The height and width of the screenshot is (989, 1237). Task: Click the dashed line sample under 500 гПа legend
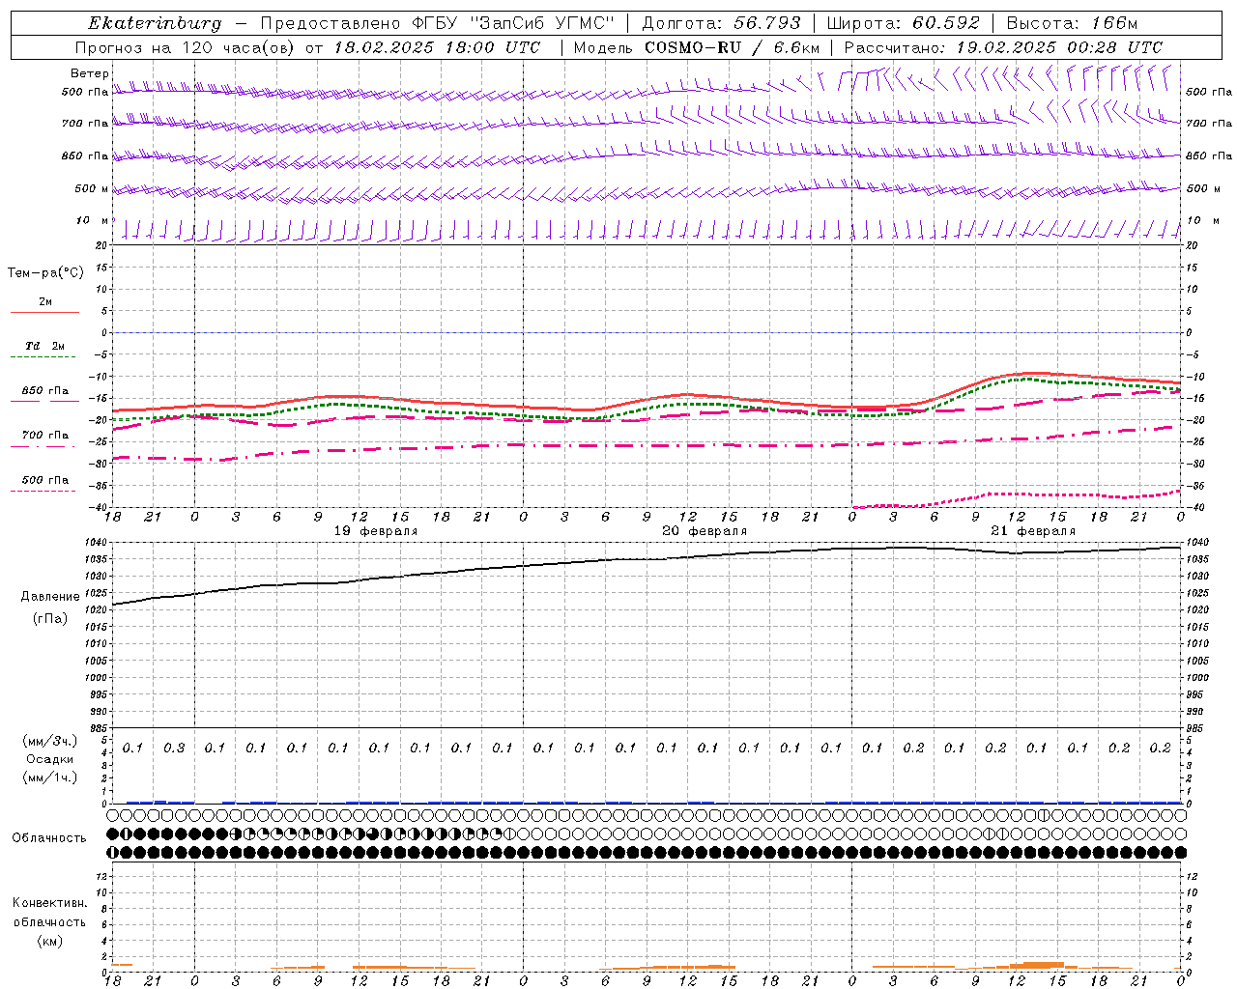pyautogui.click(x=43, y=491)
